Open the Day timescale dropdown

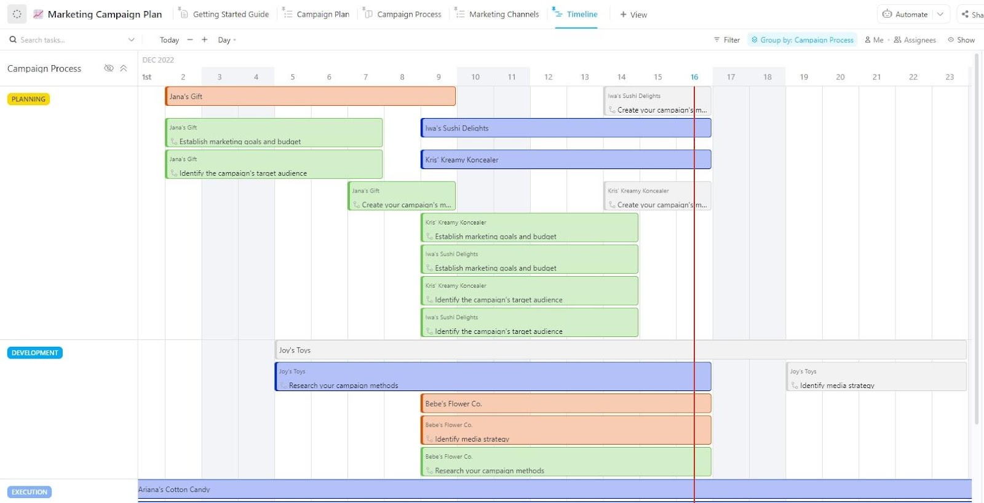tap(227, 40)
